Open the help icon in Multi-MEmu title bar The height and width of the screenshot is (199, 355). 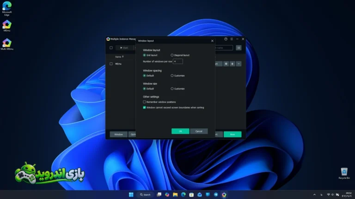click(x=226, y=39)
